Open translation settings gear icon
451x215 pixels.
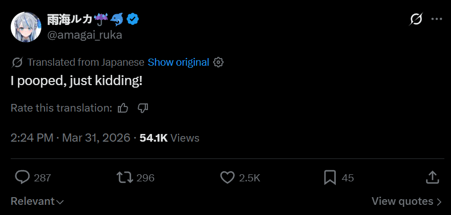point(218,62)
